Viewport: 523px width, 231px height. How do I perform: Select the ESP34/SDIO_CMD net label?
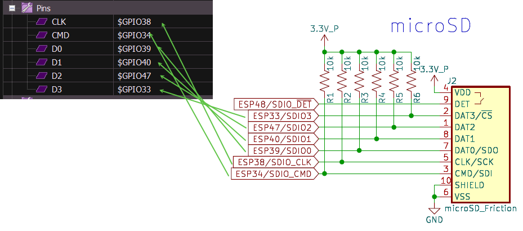coord(274,174)
